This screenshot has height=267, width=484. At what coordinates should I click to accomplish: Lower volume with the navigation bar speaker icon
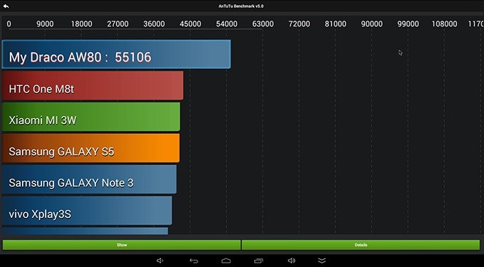coord(160,261)
